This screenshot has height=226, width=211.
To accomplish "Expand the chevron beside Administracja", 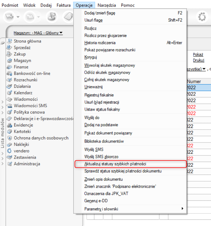I will point(3,163).
